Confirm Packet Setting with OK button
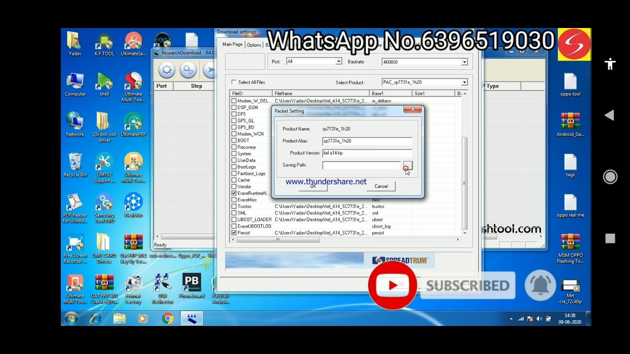The image size is (630, 354). point(313,186)
